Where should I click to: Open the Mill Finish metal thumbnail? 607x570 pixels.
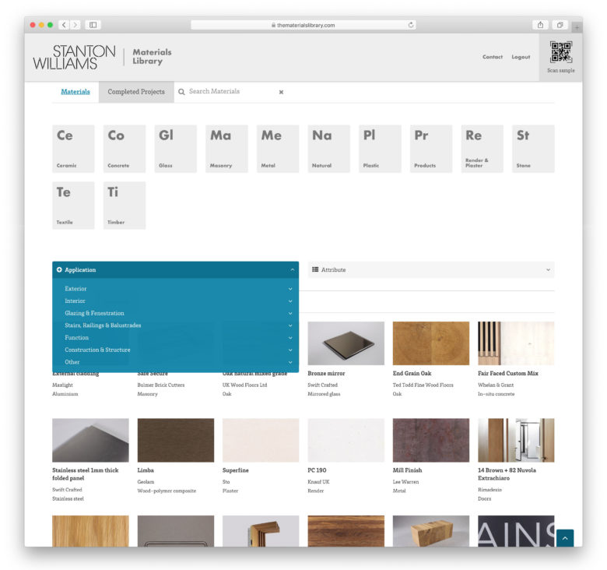click(431, 440)
